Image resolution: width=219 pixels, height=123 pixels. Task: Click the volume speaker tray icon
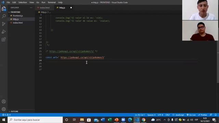[192, 120]
